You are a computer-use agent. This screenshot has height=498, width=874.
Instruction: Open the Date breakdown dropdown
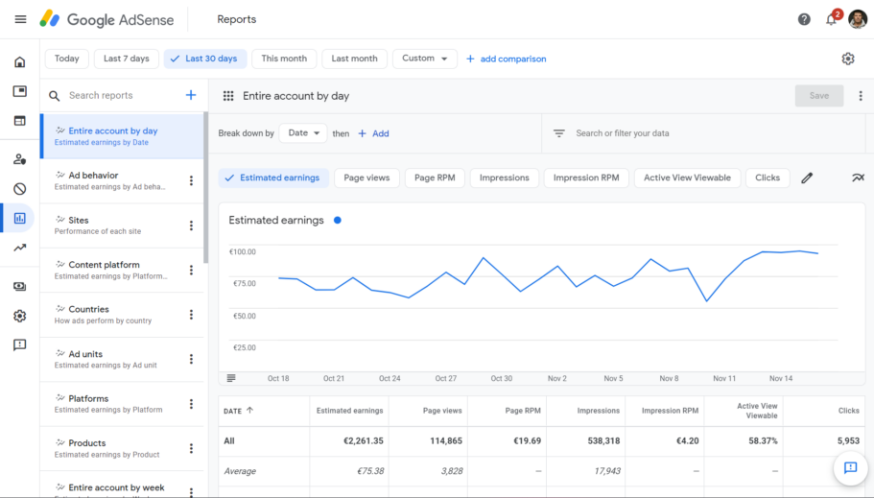tap(302, 133)
